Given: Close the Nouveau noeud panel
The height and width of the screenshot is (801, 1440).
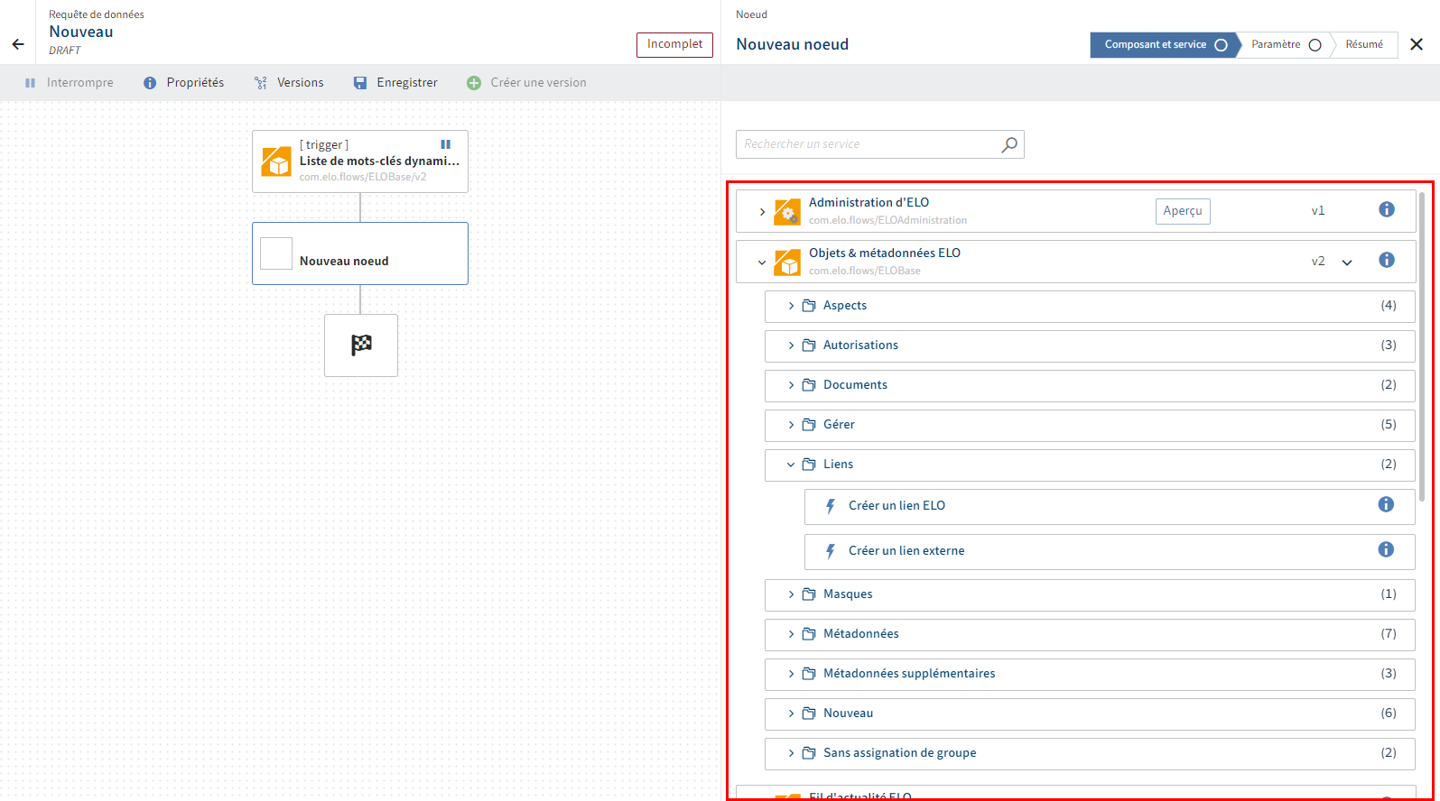Looking at the screenshot, I should [x=1417, y=44].
